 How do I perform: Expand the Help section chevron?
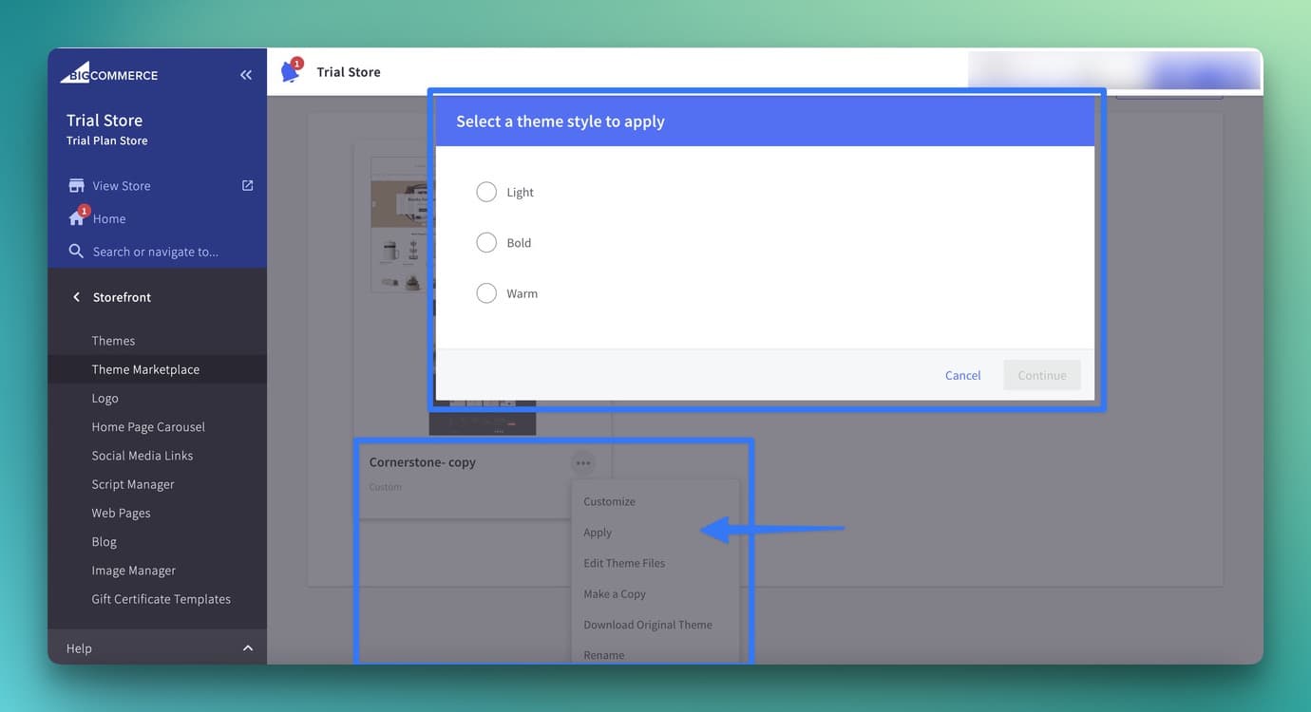pos(248,648)
